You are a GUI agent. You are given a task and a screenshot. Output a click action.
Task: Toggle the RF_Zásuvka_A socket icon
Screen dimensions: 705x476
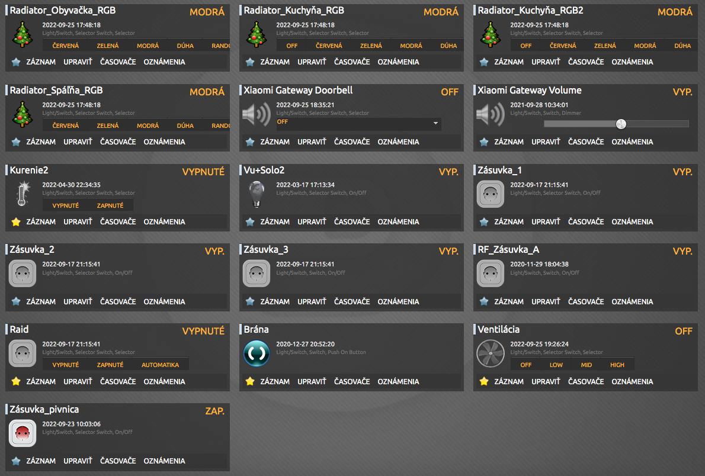pyautogui.click(x=491, y=274)
